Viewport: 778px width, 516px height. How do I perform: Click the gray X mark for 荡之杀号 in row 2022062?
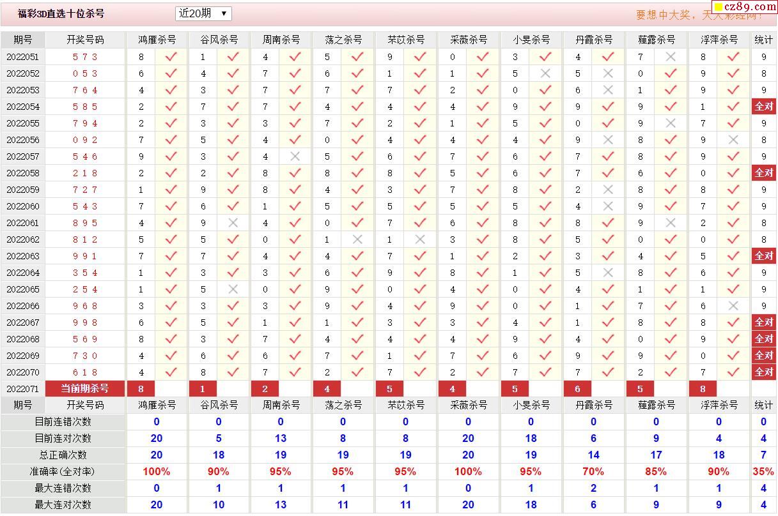[357, 239]
